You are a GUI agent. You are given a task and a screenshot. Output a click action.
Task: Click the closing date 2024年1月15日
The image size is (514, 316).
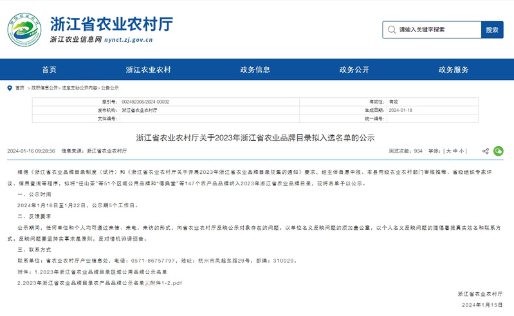(x=482, y=305)
